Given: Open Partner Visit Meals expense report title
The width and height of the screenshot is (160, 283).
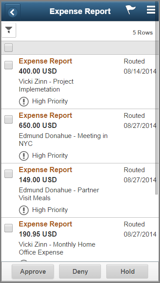Looking at the screenshot, I should pos(45,170).
